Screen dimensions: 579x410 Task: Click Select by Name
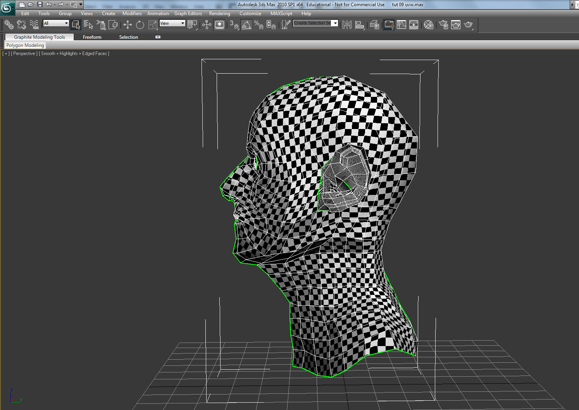(x=88, y=24)
